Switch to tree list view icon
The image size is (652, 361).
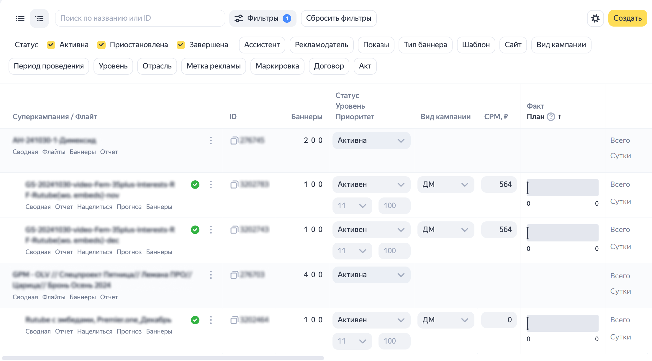pos(39,19)
